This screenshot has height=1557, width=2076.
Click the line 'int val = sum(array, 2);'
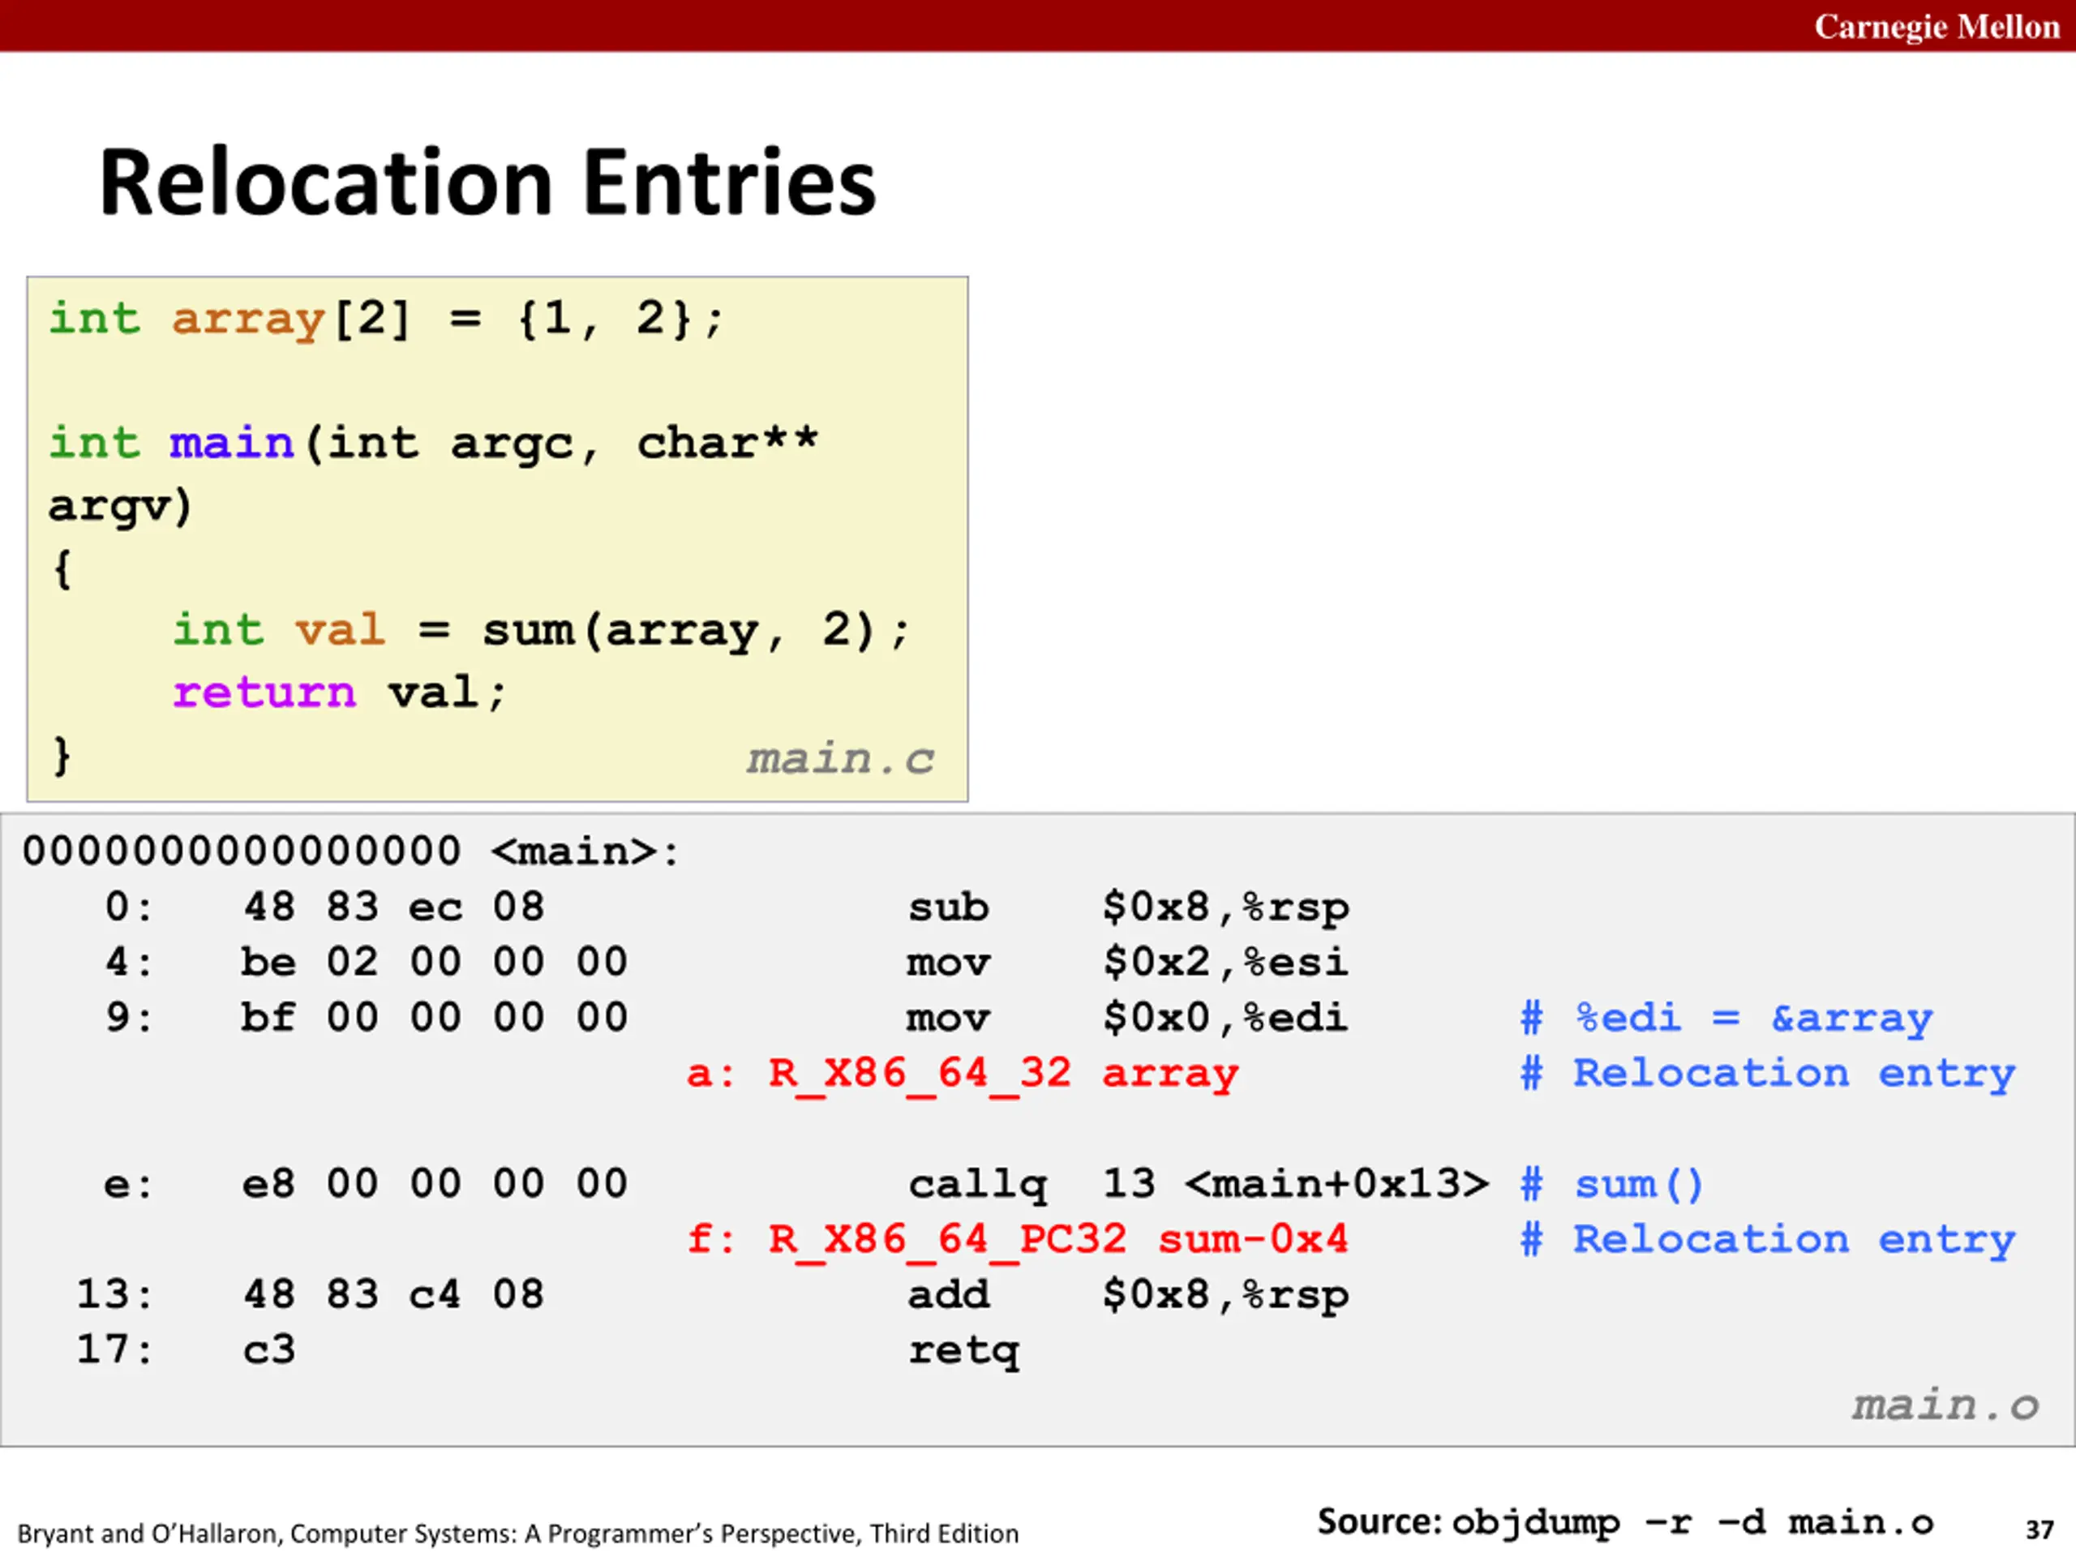(542, 631)
